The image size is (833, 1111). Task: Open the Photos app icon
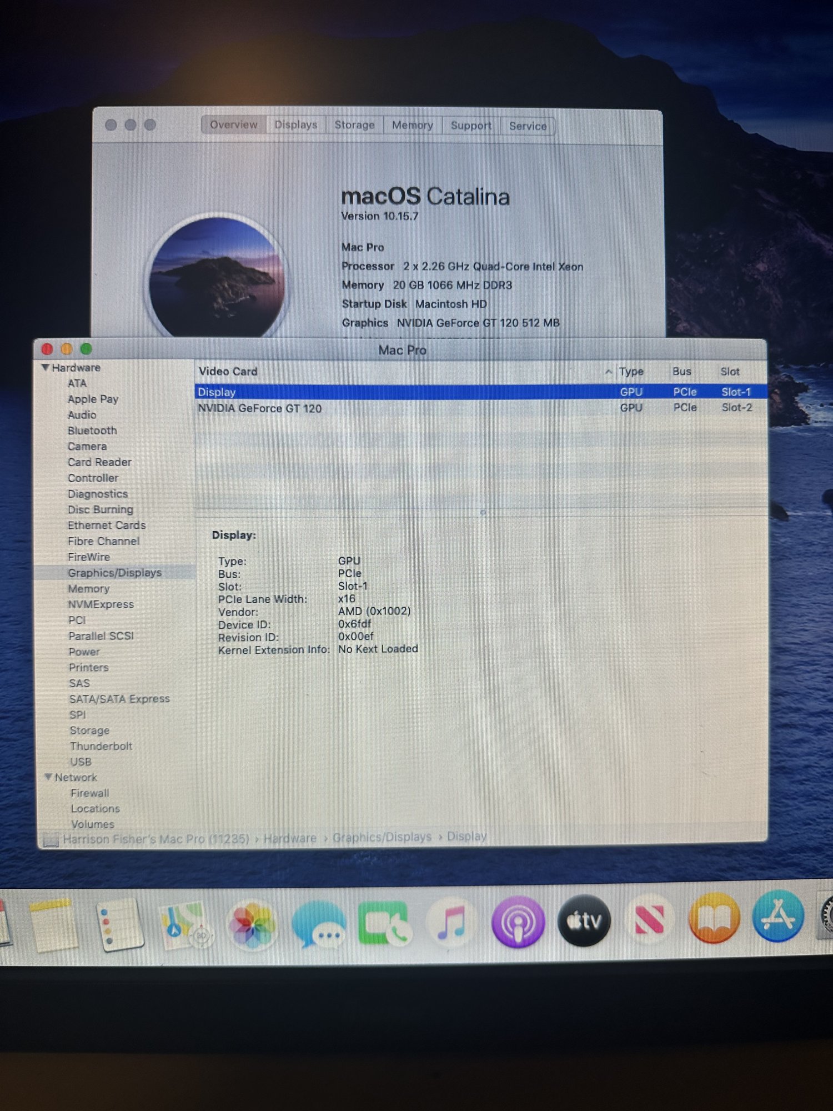pos(253,925)
